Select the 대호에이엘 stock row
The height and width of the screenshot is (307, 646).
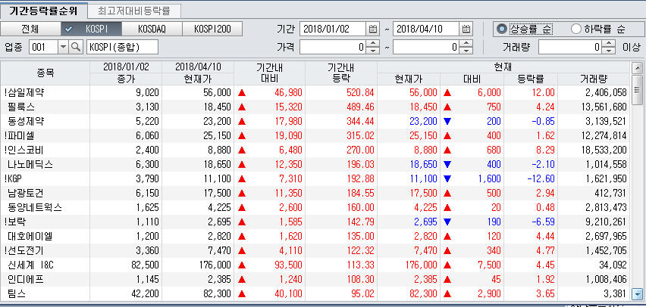(x=315, y=237)
